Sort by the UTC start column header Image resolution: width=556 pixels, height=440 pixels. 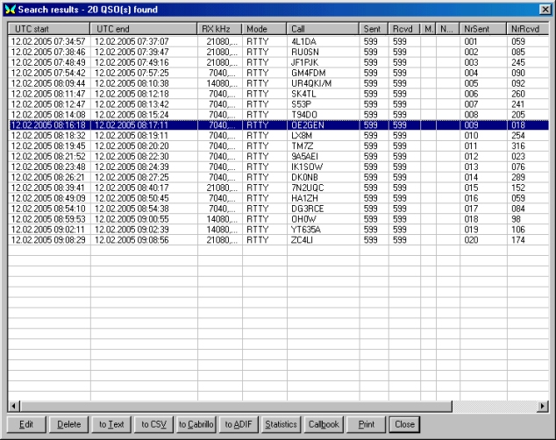[x=49, y=29]
